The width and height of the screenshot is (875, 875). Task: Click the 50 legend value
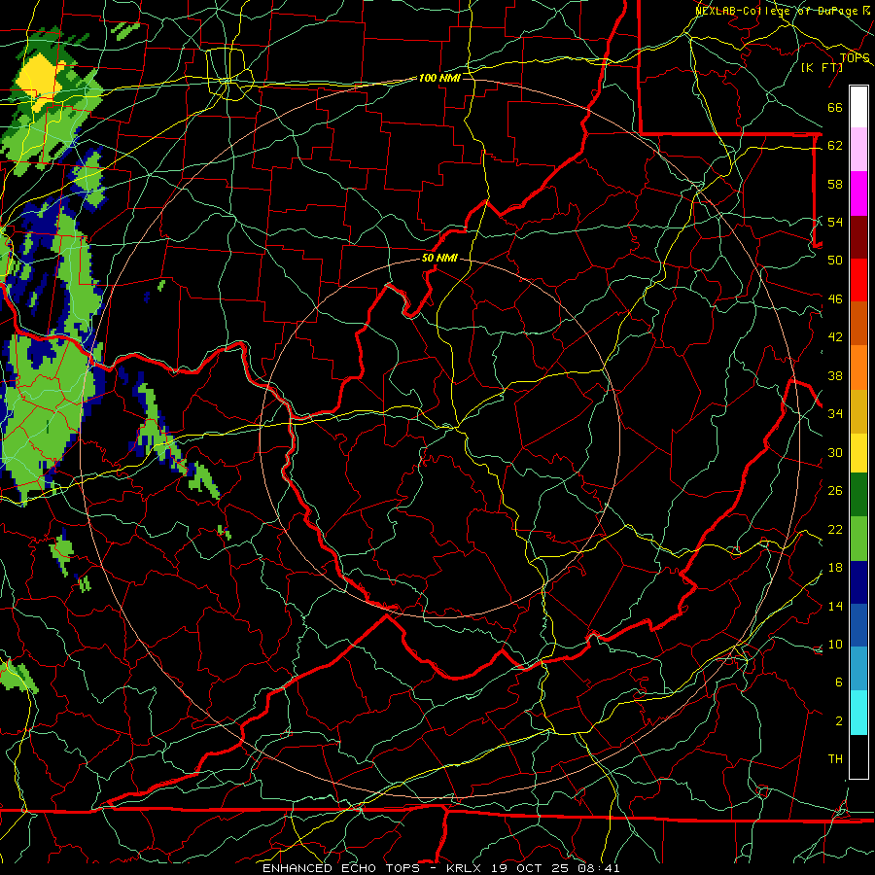coord(835,260)
